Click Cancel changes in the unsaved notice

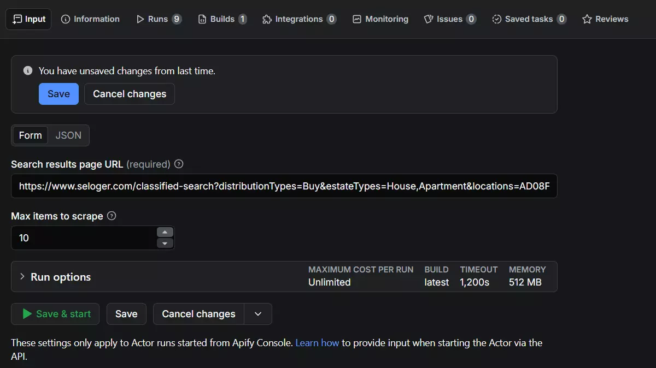pos(130,94)
